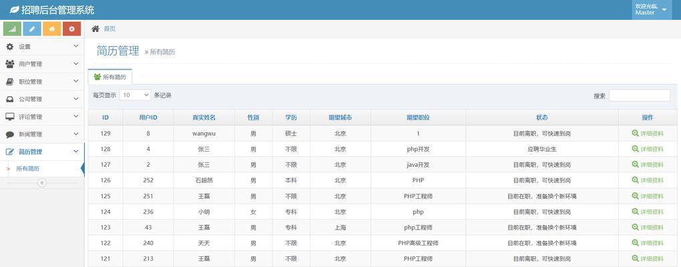
Task: Open the 公司管理 sidebar menu
Action: (42, 99)
